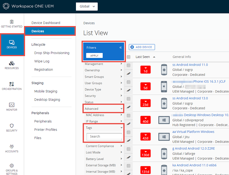Check the g Android 12.0 row checkbox

(x=128, y=149)
